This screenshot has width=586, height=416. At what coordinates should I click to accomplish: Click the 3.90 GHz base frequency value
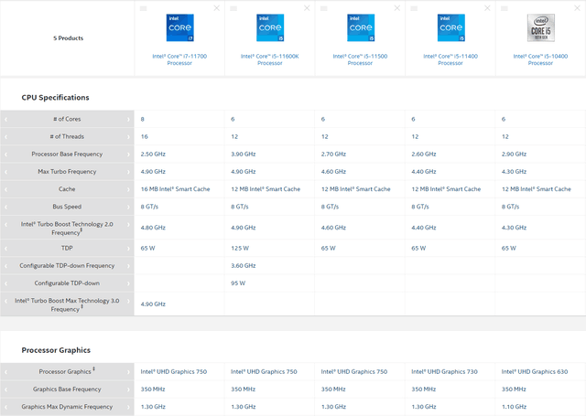[244, 155]
